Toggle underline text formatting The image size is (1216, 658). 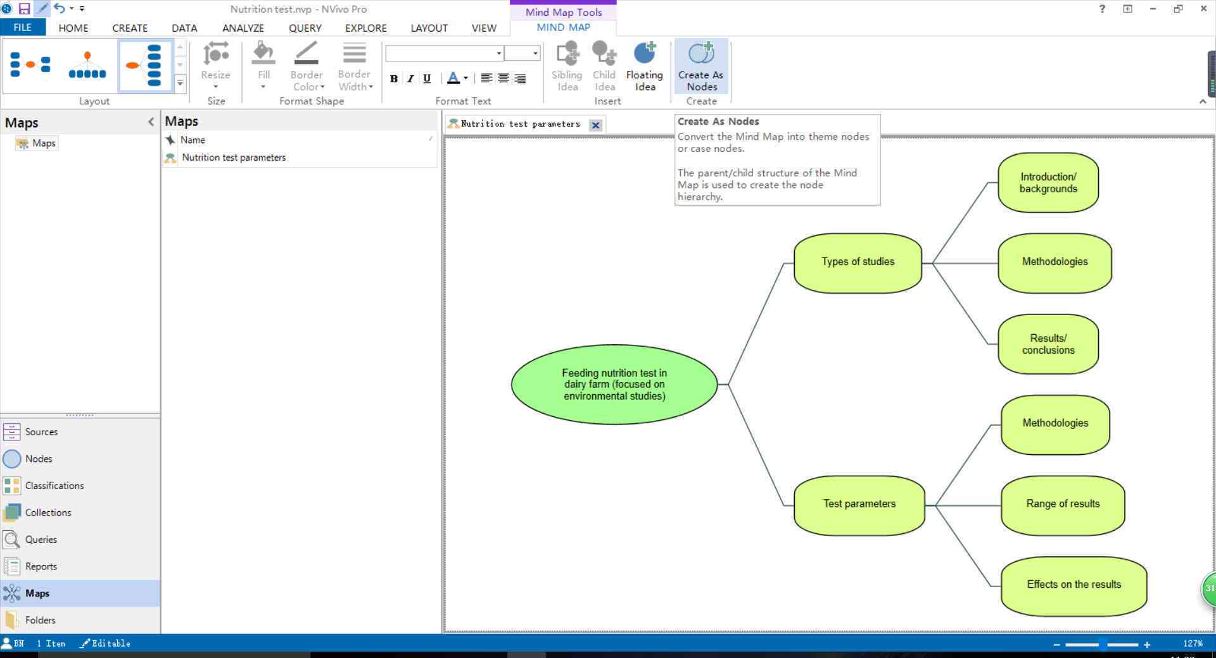427,78
